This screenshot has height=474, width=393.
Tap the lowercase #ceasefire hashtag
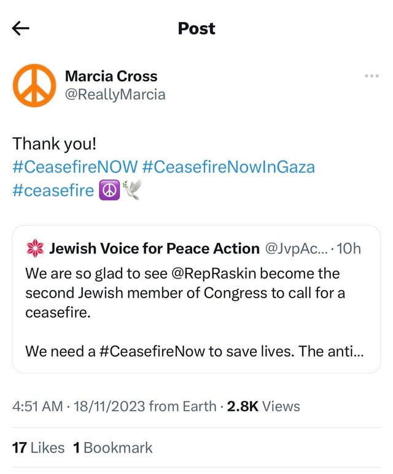tap(53, 191)
